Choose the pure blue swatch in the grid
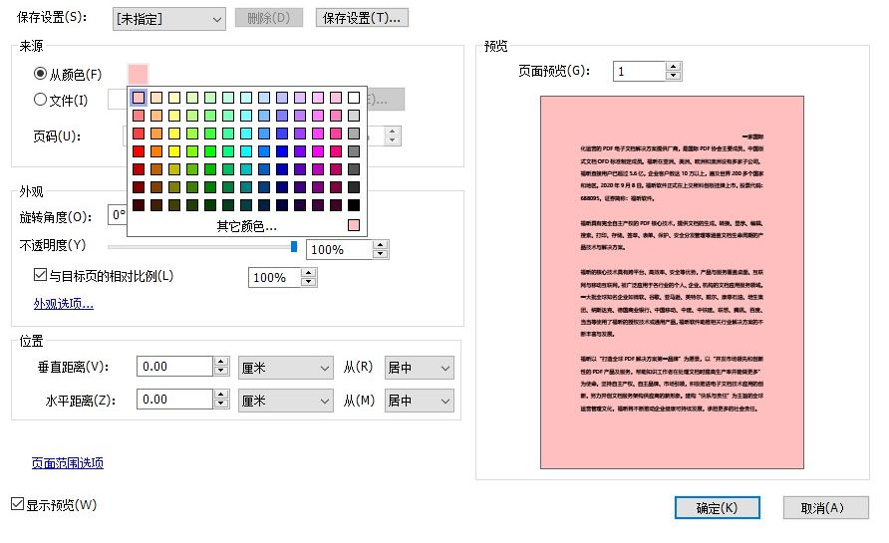This screenshot has width=889, height=543. pos(282,151)
